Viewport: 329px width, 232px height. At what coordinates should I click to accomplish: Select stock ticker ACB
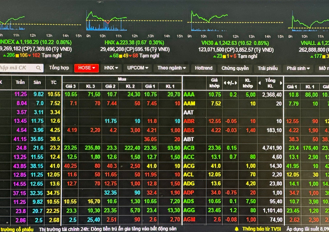[x=189, y=148]
